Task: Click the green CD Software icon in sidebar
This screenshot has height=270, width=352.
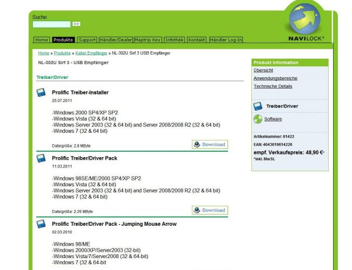Action: click(x=258, y=119)
